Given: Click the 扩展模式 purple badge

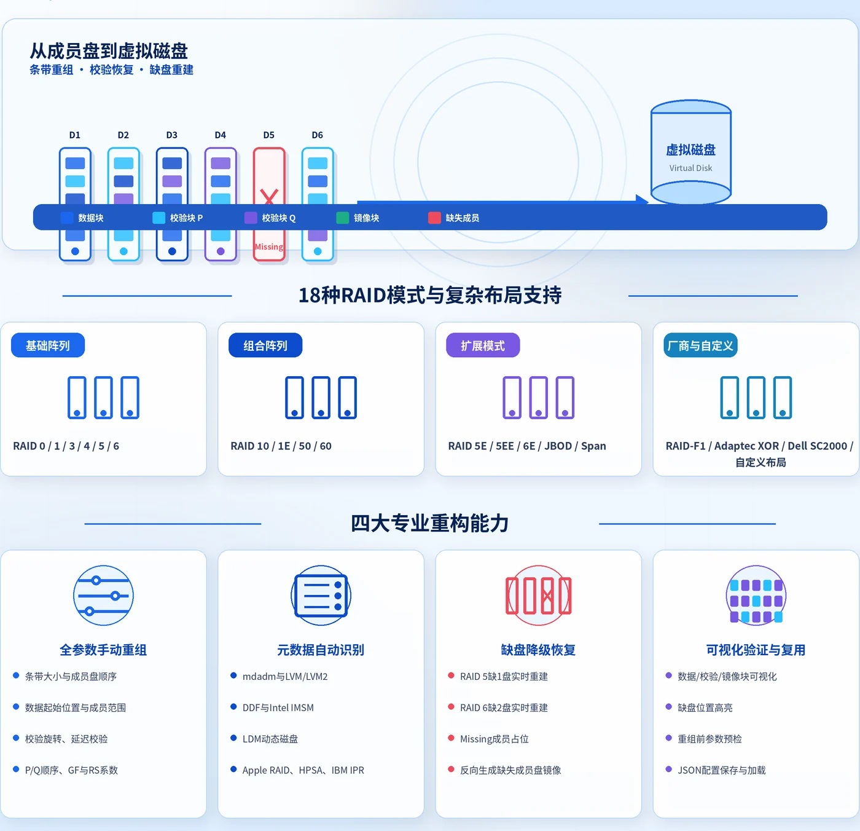Looking at the screenshot, I should (483, 345).
